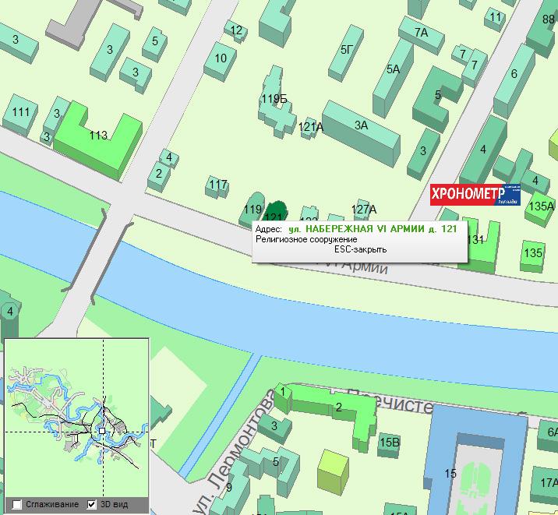Select the dark green religious building 121
Viewport: 558px width, 515px height.
coord(275,211)
